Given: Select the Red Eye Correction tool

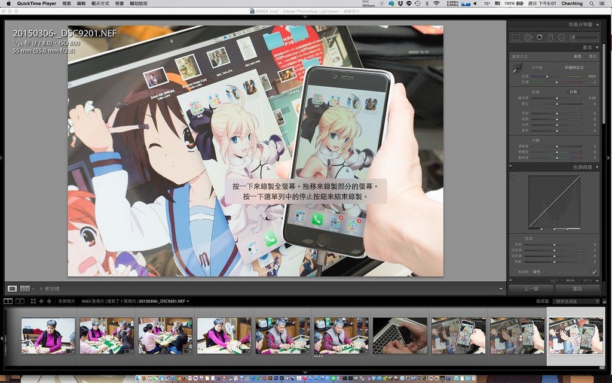Looking at the screenshot, I should (540, 37).
